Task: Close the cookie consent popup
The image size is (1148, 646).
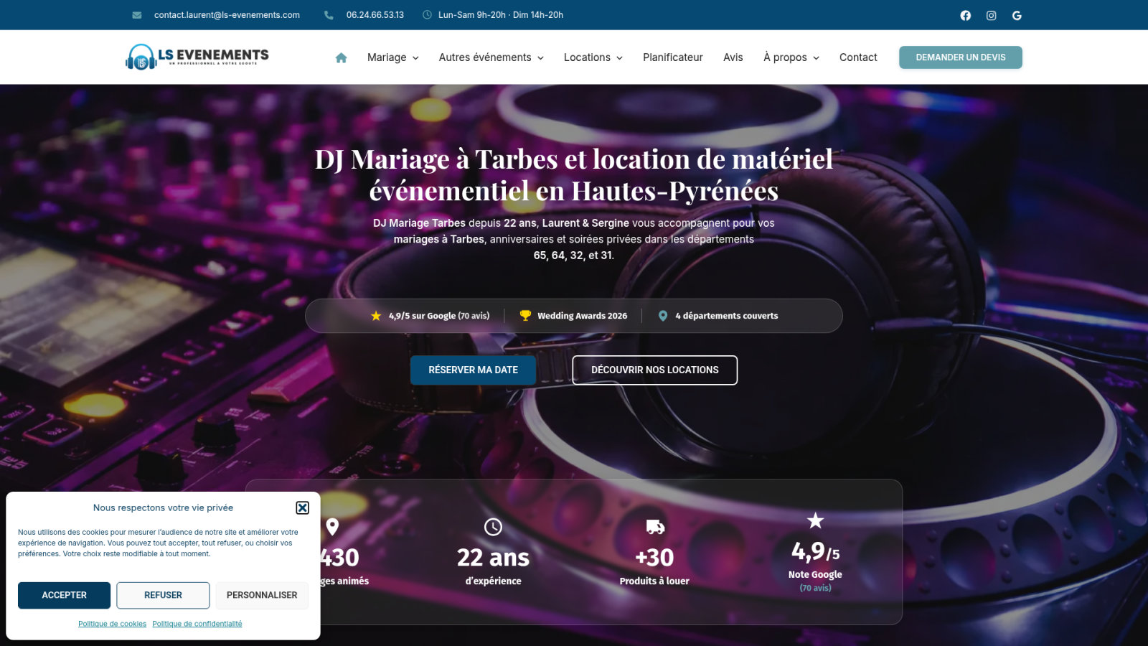Action: coord(303,507)
